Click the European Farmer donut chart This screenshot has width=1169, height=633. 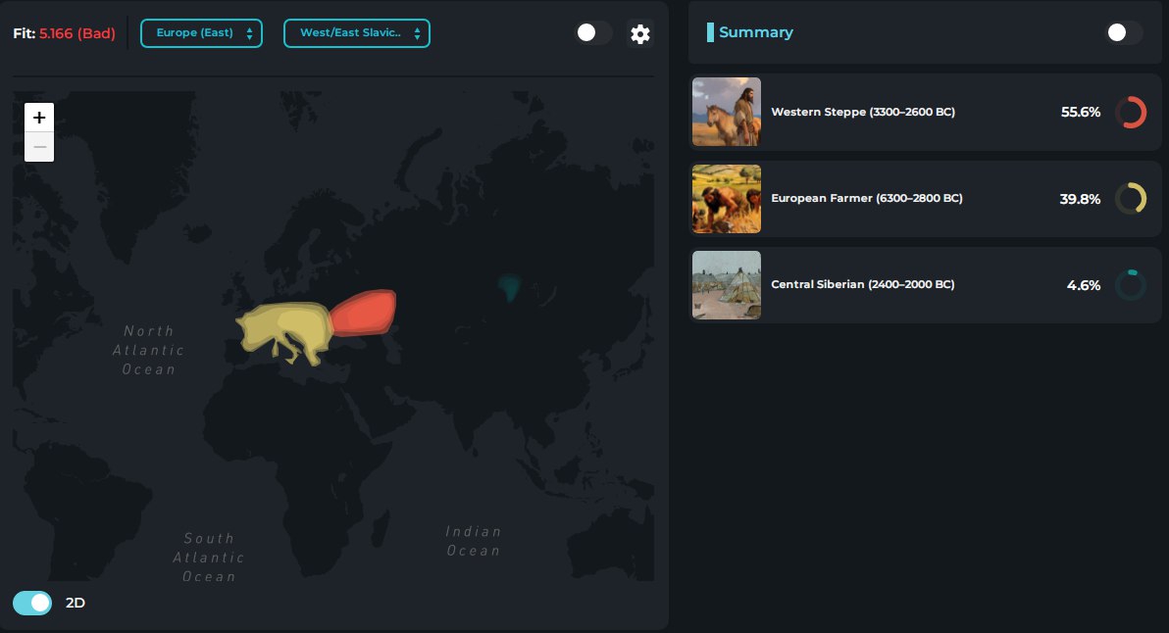1131,199
